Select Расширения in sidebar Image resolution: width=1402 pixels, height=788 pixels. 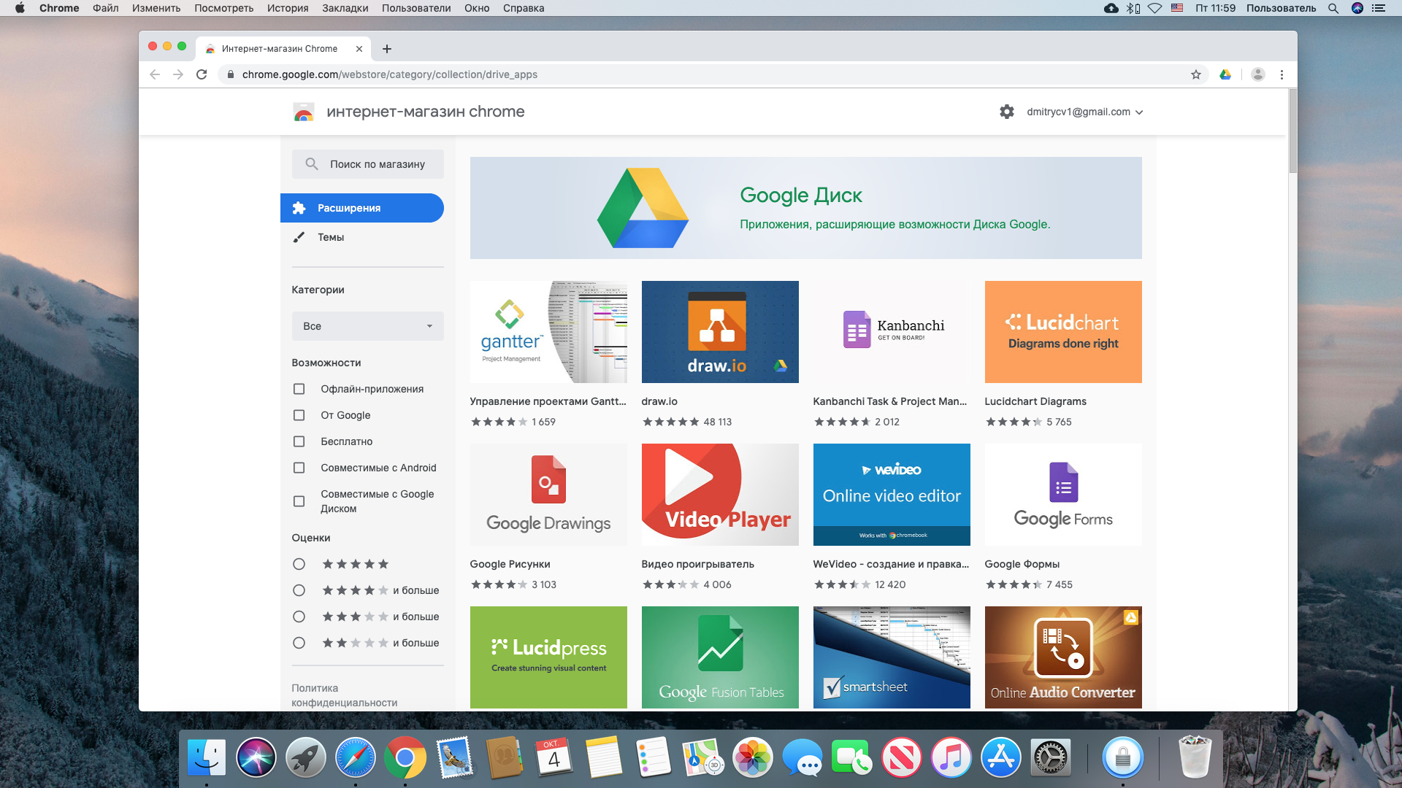(362, 208)
